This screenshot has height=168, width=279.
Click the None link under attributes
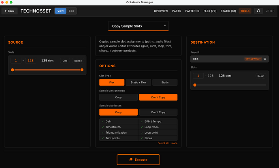[175, 143]
